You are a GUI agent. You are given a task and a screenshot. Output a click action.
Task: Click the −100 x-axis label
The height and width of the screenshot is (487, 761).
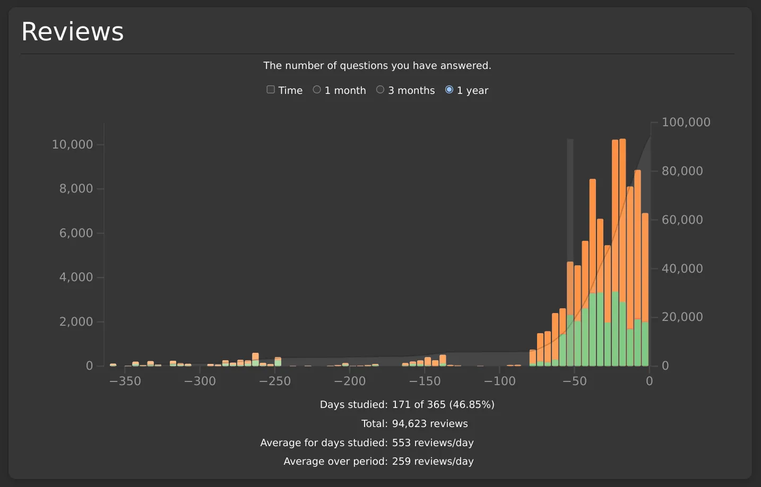499,381
